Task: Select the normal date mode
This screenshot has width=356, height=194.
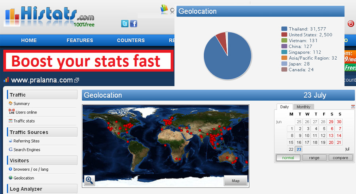Action: [x=288, y=158]
